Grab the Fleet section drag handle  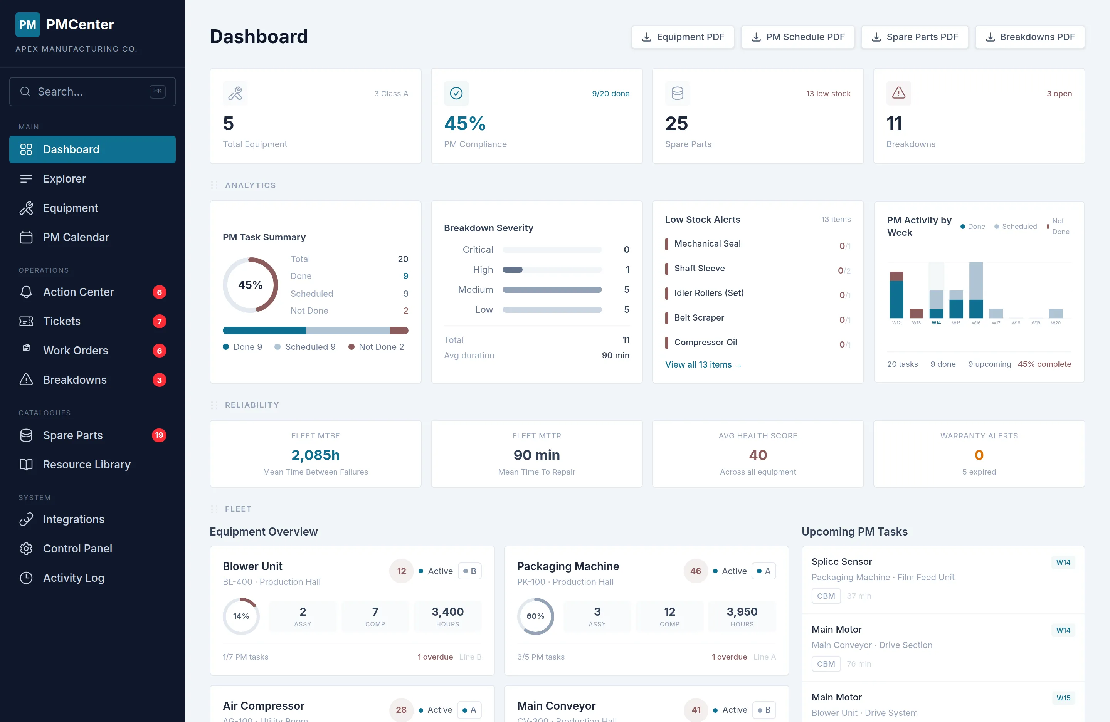tap(214, 509)
